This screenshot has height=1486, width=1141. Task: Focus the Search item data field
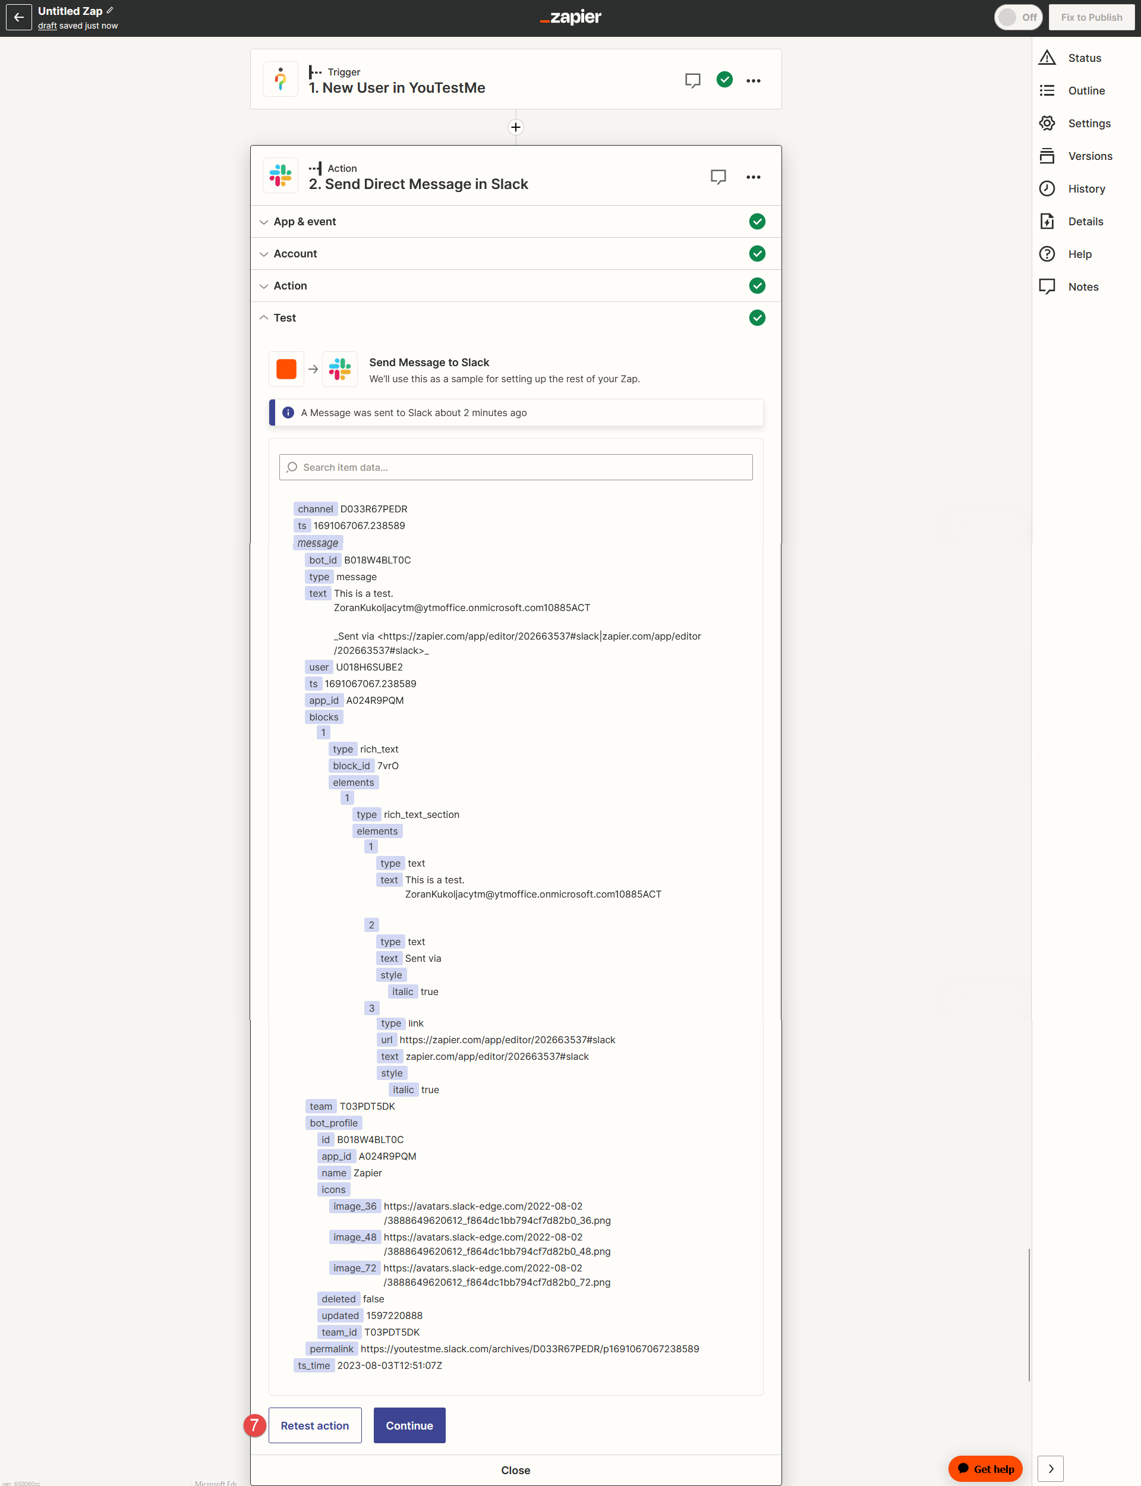[515, 467]
